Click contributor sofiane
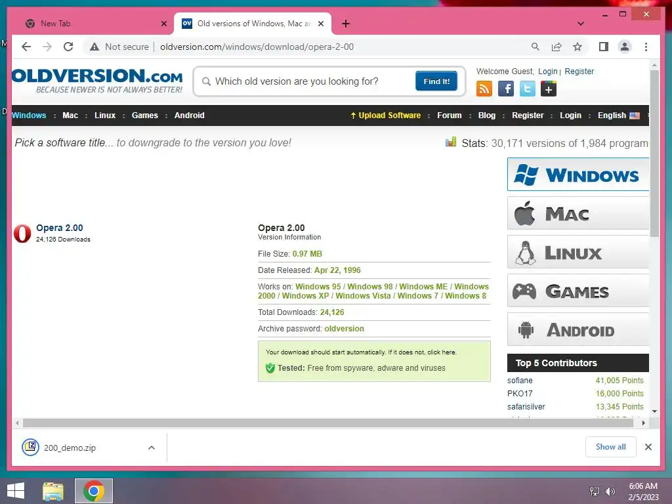The height and width of the screenshot is (504, 672). click(520, 381)
